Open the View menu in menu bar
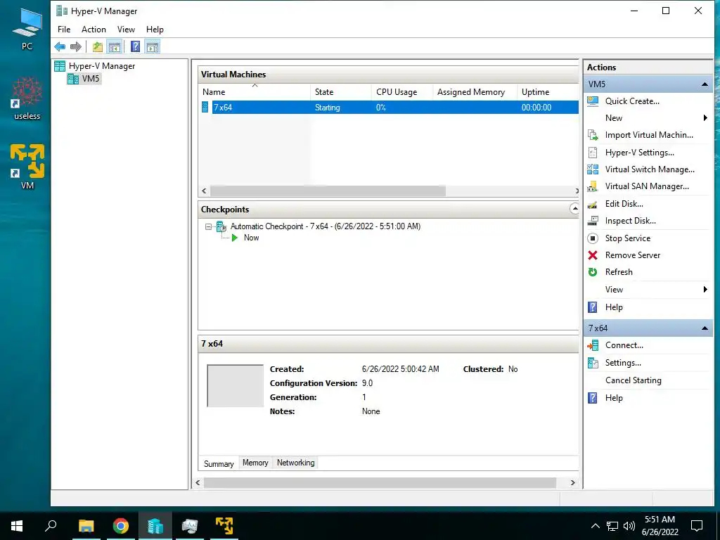 [x=126, y=30]
